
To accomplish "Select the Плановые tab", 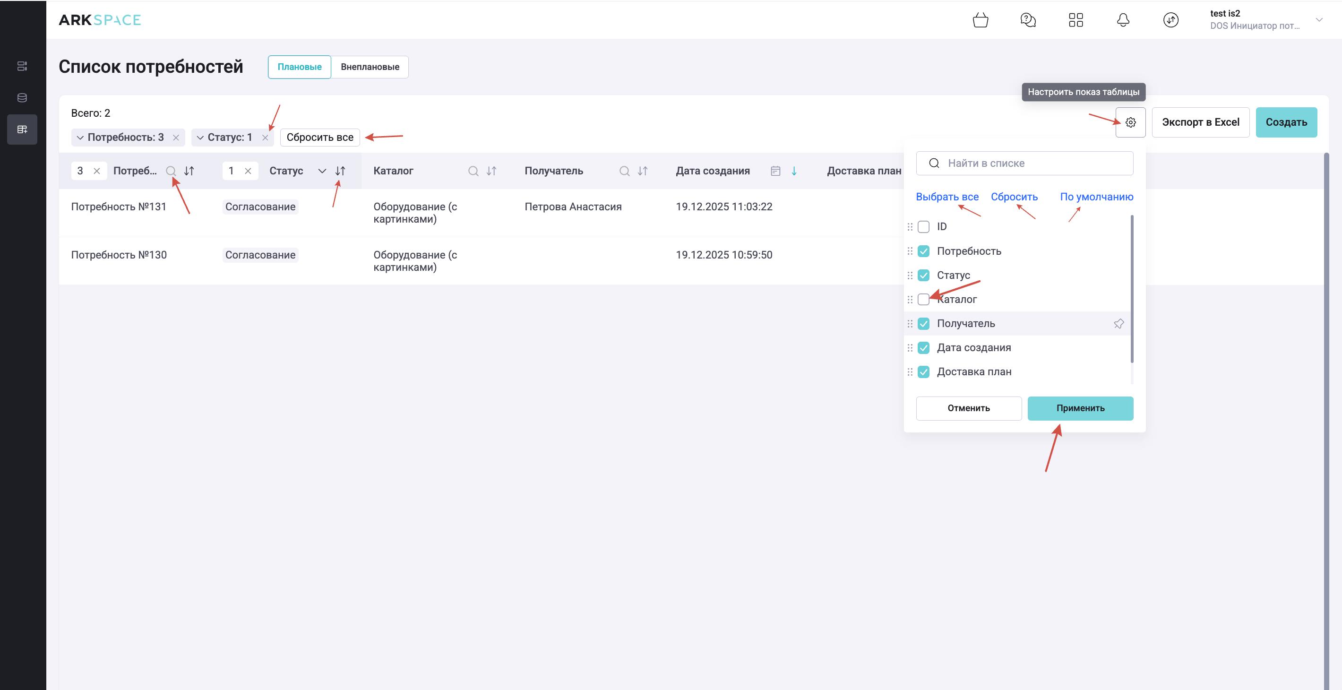I will (x=299, y=67).
